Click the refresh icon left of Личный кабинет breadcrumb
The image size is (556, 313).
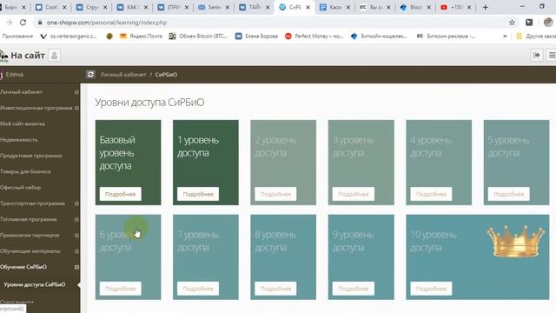[x=90, y=74]
